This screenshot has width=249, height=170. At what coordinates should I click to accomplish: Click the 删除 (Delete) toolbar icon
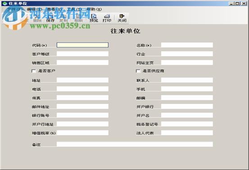tap(37, 18)
